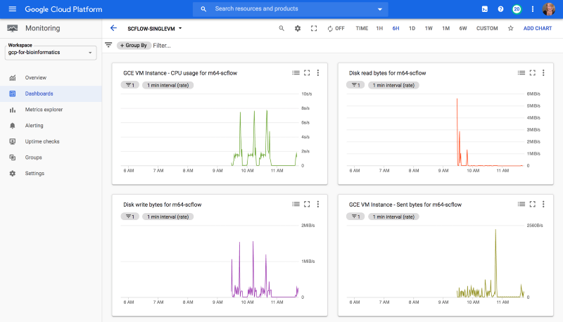The image size is (563, 322).
Task: Show legend for Disk read bytes chart
Action: pyautogui.click(x=521, y=73)
